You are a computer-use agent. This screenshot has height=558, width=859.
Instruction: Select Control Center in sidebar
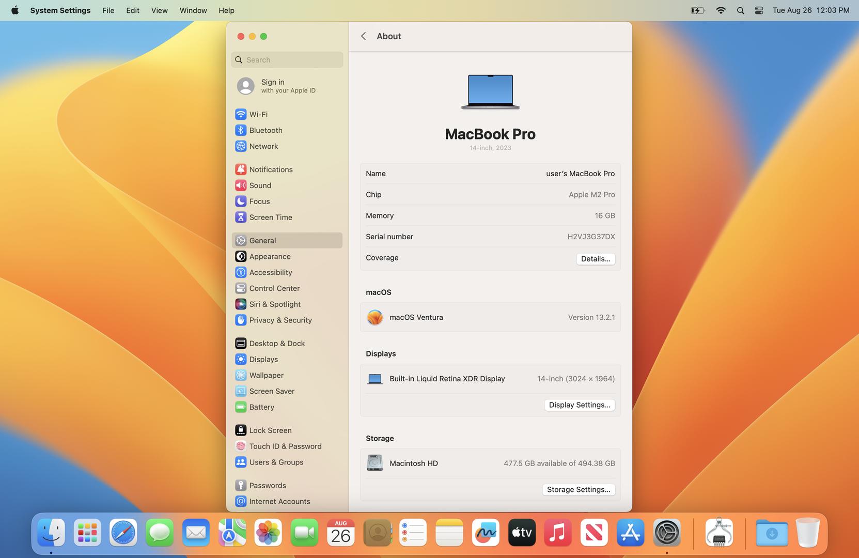pos(287,288)
